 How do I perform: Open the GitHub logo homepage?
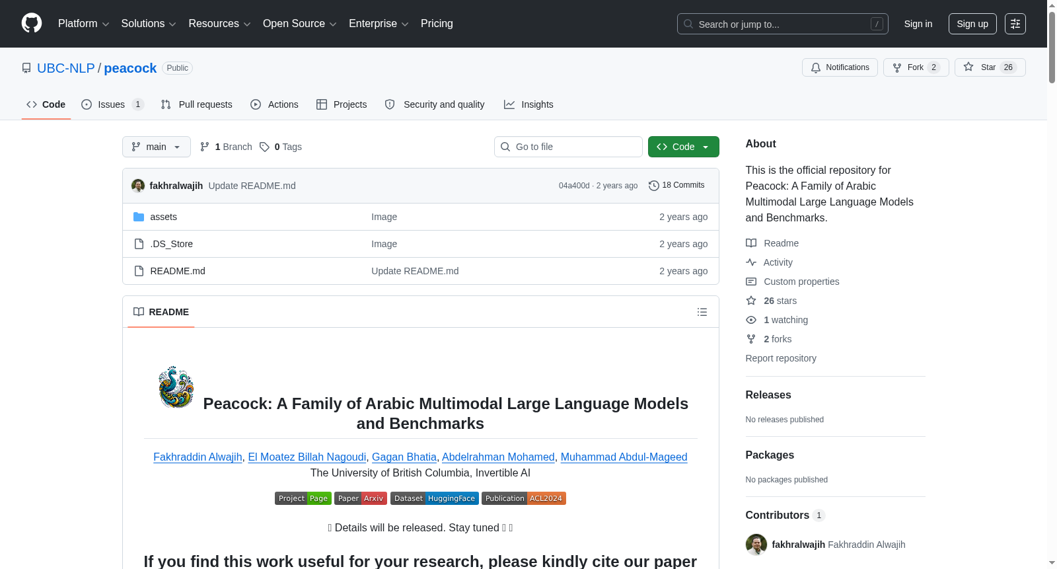pos(32,23)
